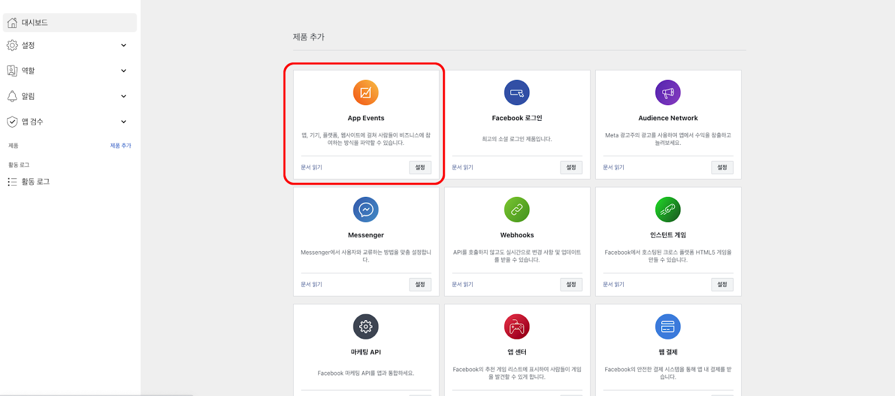Screen dimensions: 895x396
Task: Click the 최고의 소셜 로그인 제품입니다 description
Action: 517,139
